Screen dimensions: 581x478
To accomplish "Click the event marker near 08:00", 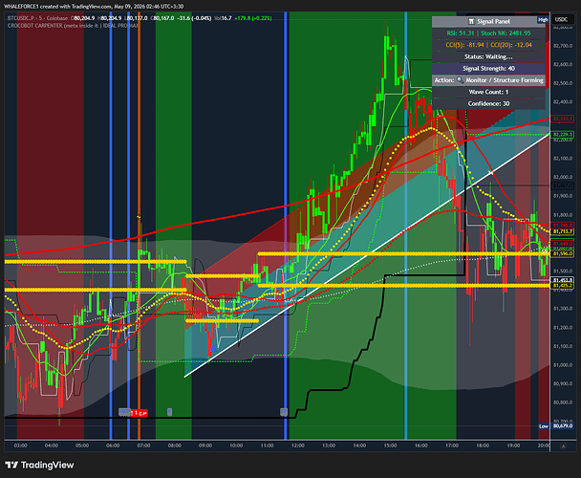I will (169, 412).
